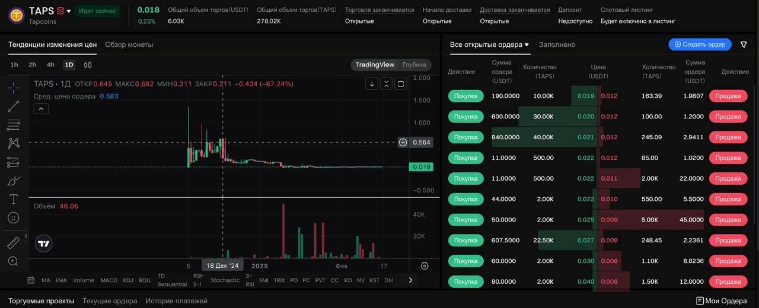This screenshot has height=308, width=759.
Task: Select the ruler measure tool
Action: point(13,243)
